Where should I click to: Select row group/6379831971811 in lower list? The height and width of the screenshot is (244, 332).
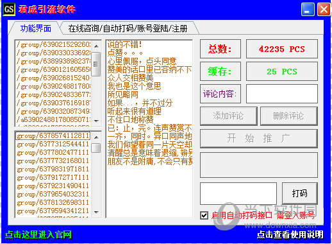[53, 170]
